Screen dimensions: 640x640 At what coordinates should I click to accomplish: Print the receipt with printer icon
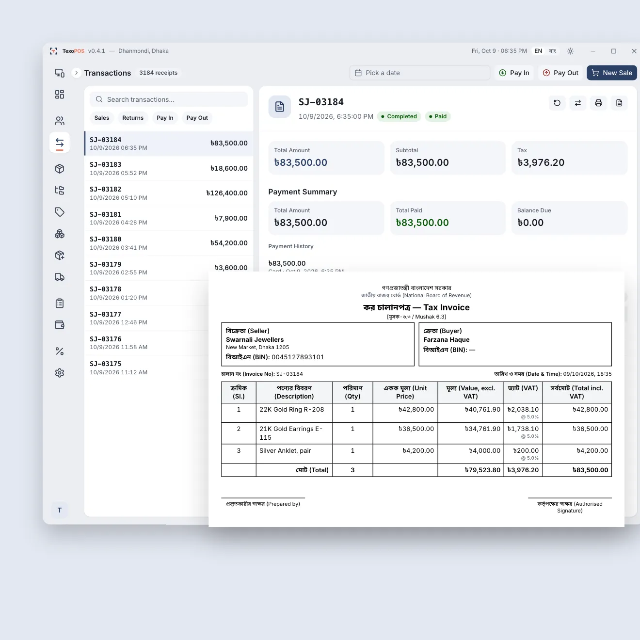tap(599, 103)
